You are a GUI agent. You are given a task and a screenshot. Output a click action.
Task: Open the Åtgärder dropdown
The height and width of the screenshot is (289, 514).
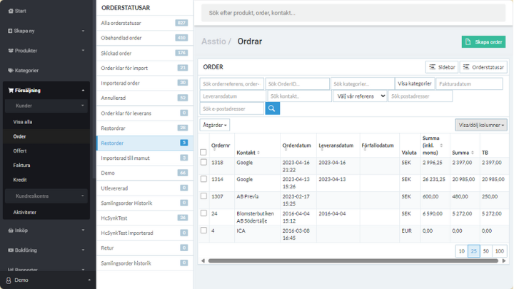point(215,125)
